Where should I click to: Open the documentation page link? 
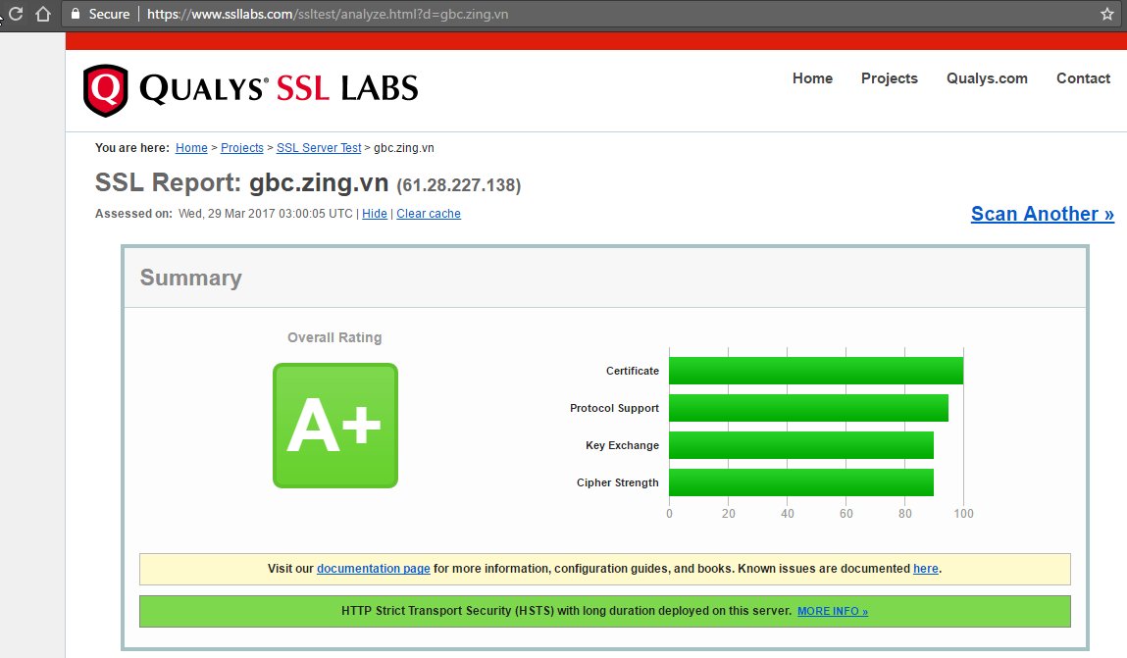373,569
